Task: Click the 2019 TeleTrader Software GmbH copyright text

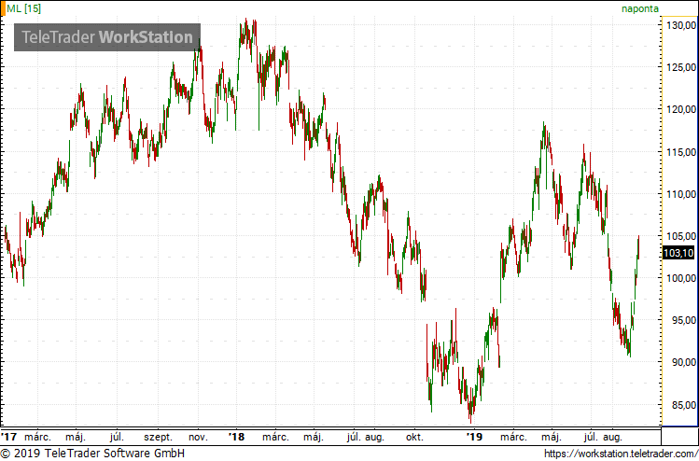Action: click(92, 454)
